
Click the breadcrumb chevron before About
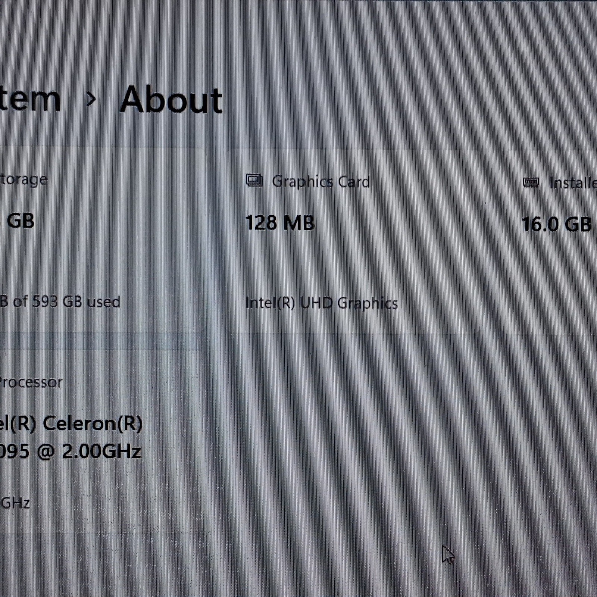click(x=91, y=99)
